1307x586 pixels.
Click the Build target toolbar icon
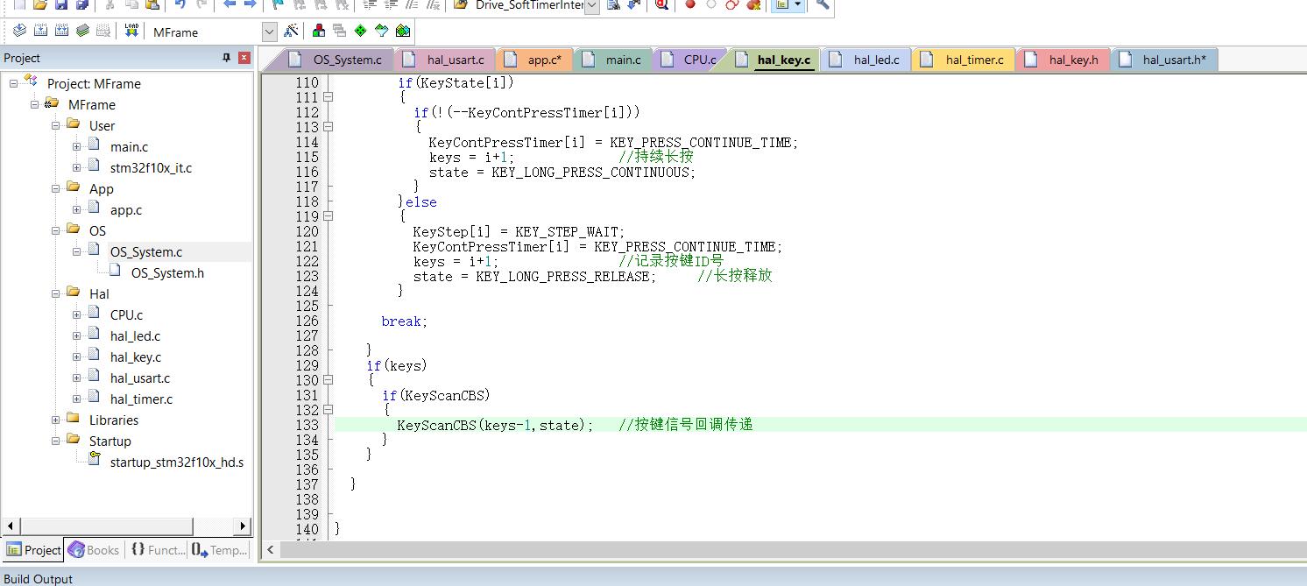pos(40,31)
